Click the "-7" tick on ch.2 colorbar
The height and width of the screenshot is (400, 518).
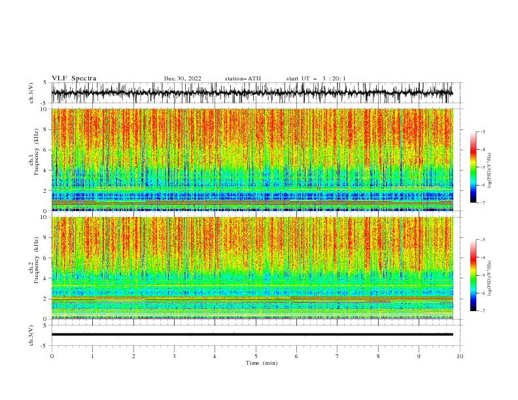point(483,310)
